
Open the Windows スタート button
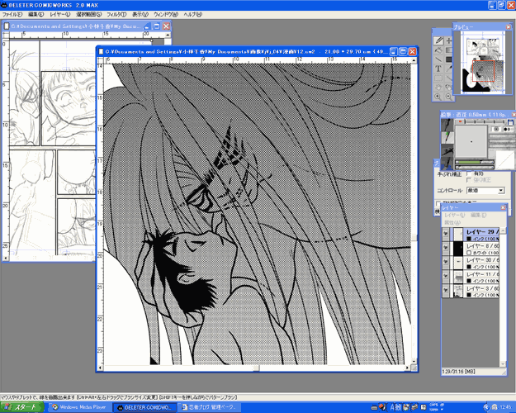(x=21, y=407)
